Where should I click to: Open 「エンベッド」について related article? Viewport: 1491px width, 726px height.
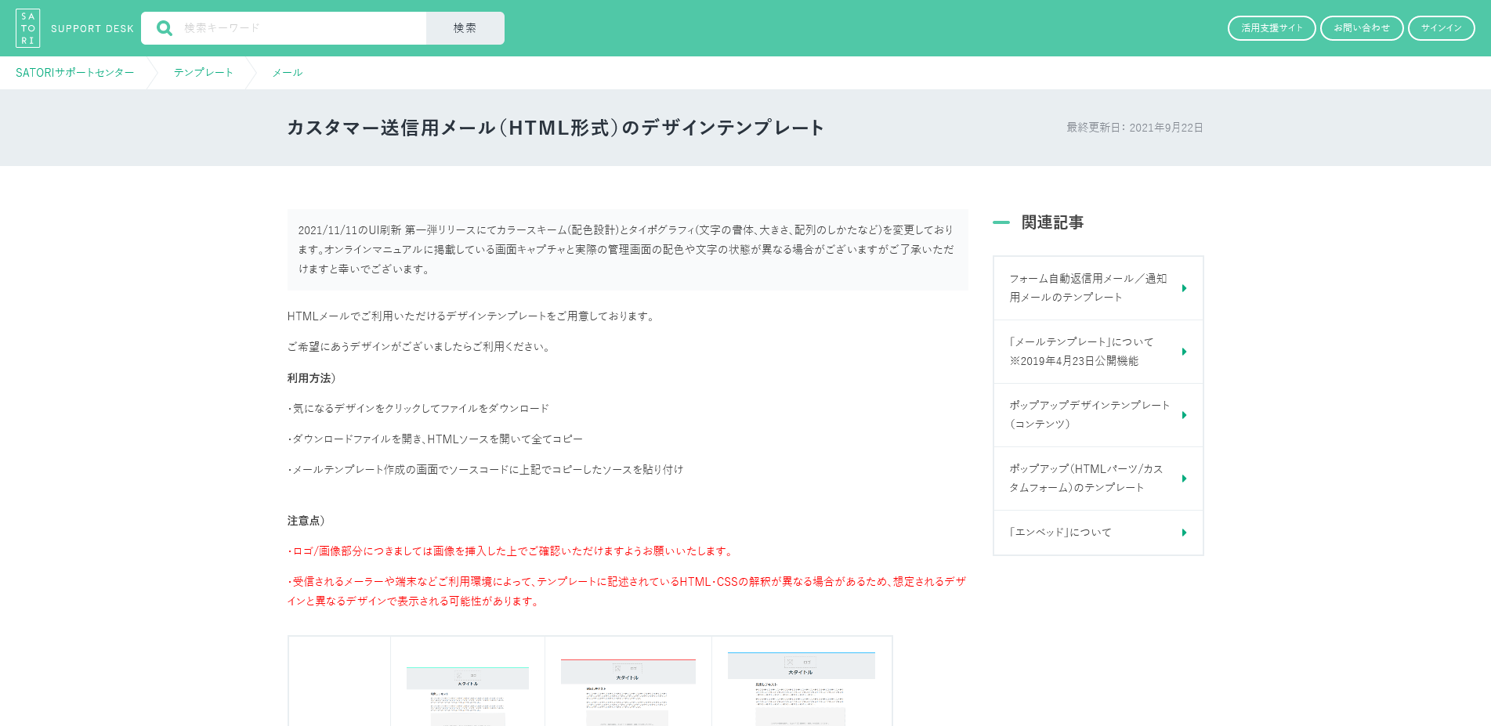tap(1060, 533)
